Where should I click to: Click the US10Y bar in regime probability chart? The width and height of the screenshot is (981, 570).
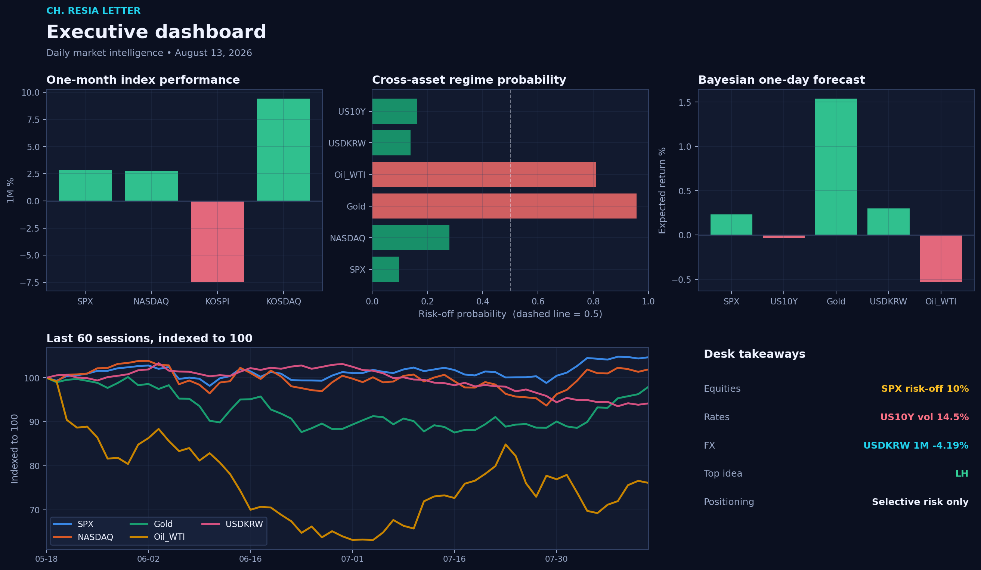(x=394, y=111)
